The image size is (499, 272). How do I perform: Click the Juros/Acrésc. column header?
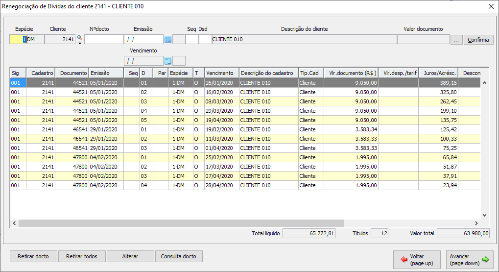[x=439, y=73]
